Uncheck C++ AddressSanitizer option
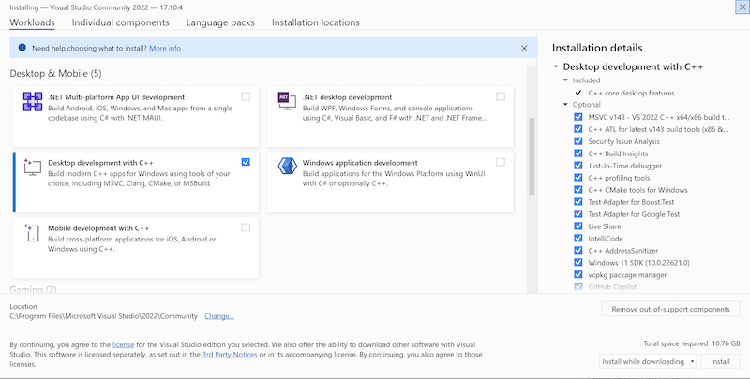This screenshot has width=750, height=379. point(577,250)
